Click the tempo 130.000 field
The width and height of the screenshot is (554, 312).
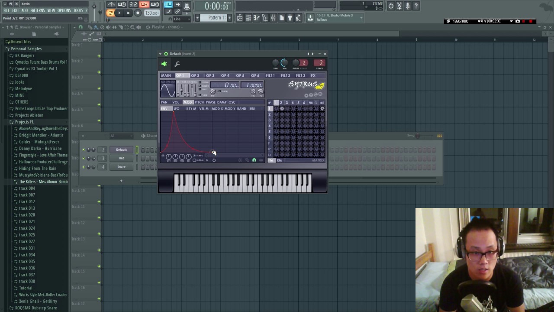pyautogui.click(x=151, y=13)
